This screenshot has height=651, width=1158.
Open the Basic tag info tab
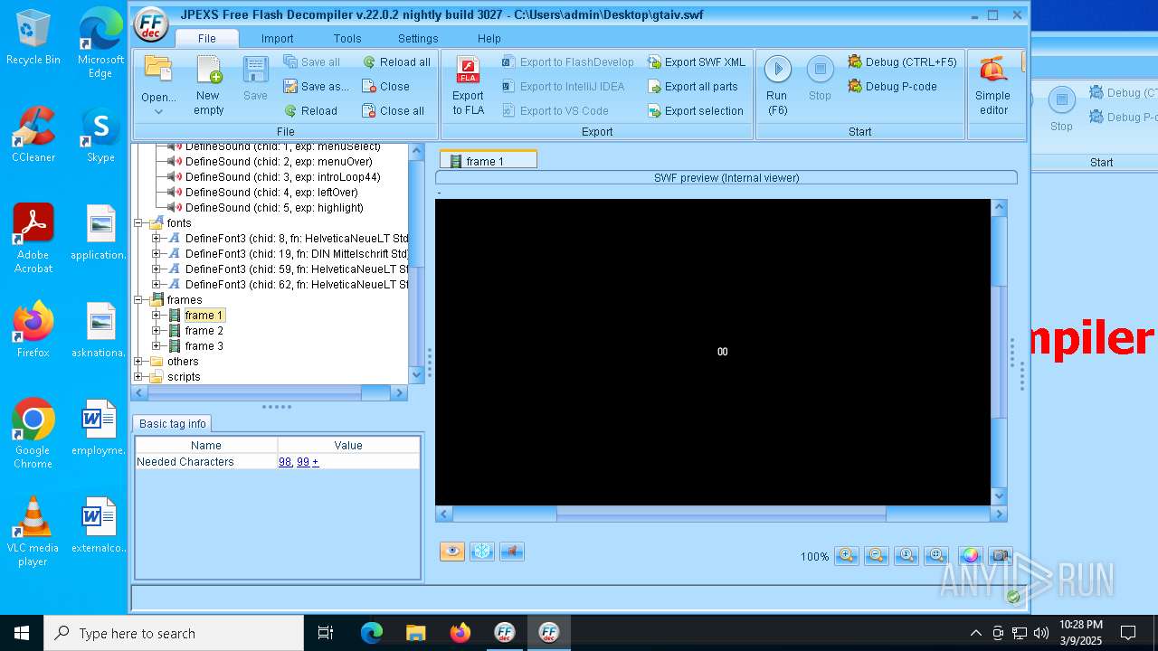172,423
